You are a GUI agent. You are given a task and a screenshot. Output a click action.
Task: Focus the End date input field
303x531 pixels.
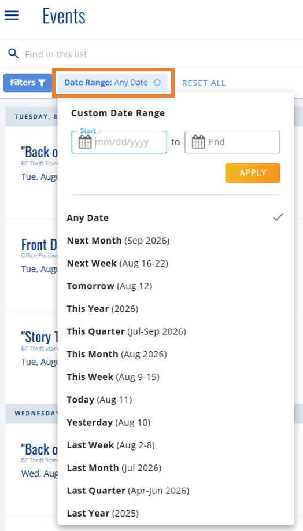click(232, 142)
